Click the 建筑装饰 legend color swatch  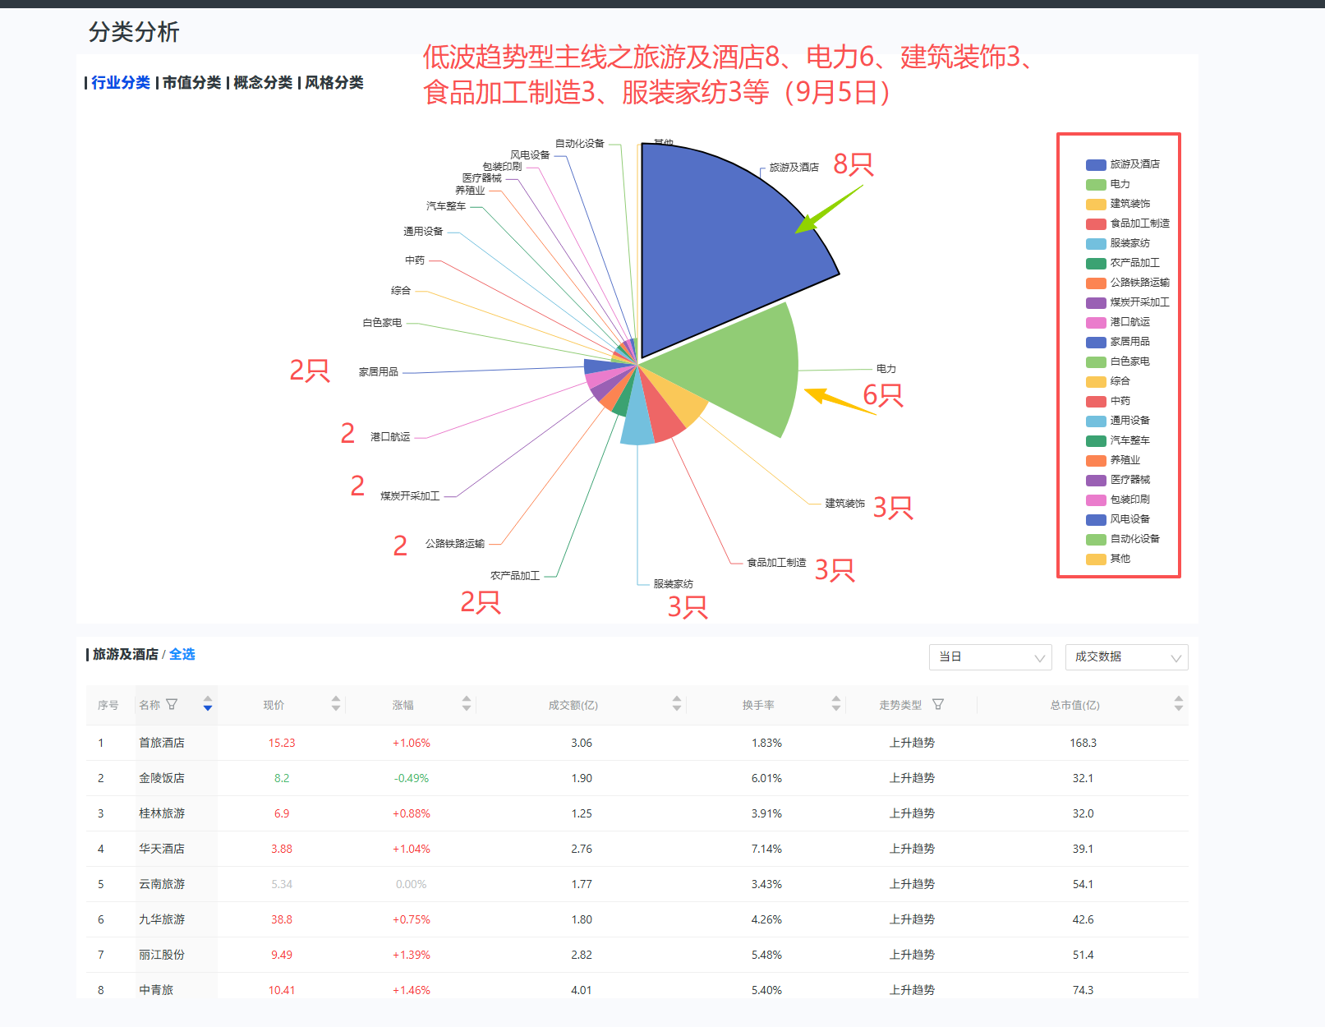[x=1095, y=203]
